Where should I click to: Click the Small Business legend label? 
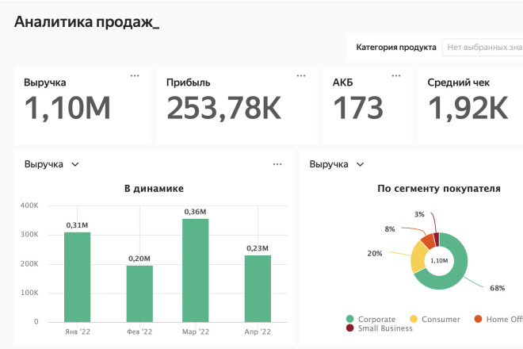coord(385,328)
